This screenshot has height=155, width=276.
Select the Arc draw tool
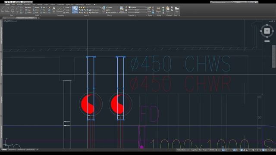click(17, 9)
